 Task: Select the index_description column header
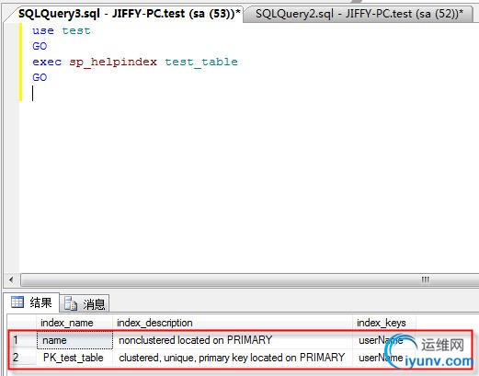(x=233, y=323)
